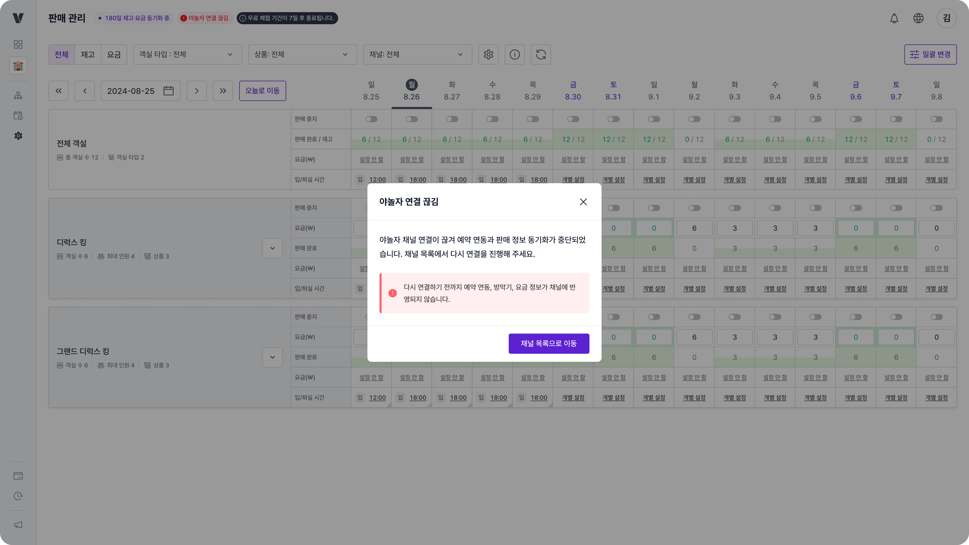Toggle 판매 중지 for 전체 객실 on 9.8
Viewport: 969px width, 545px height.
point(937,119)
